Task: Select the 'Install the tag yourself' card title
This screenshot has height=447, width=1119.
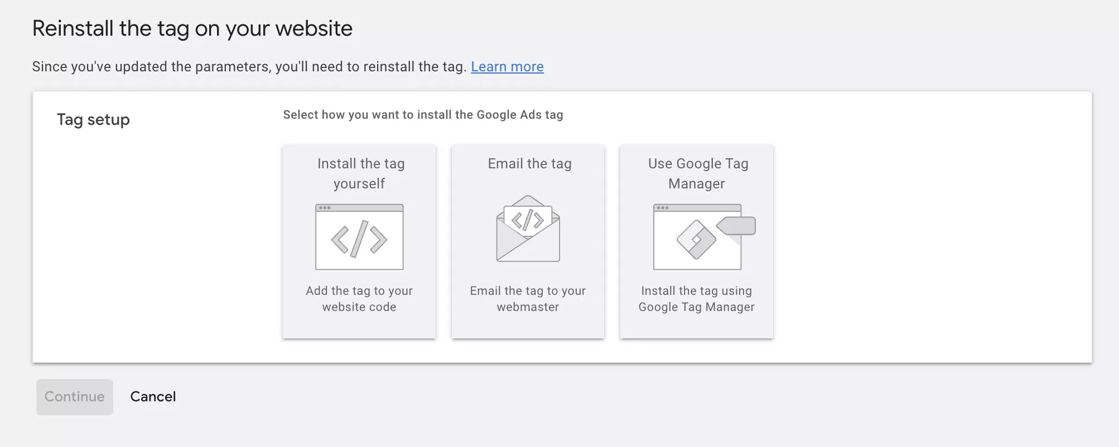Action: click(x=360, y=173)
